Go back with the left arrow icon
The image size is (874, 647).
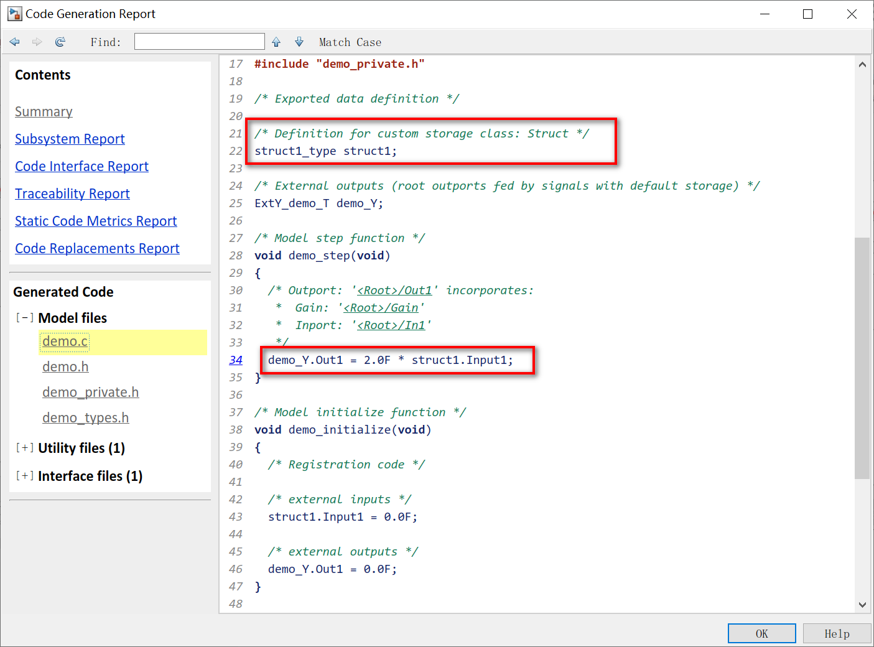[x=15, y=42]
